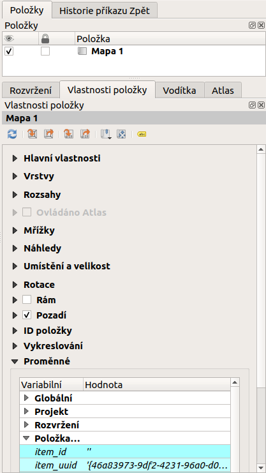Enable the Rám frame checkbox
266x473 pixels.
(x=27, y=300)
